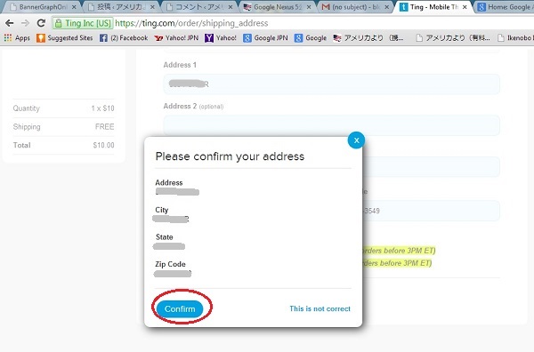Click the Shipping FREE value
Image resolution: width=534 pixels, height=352 pixels.
104,126
